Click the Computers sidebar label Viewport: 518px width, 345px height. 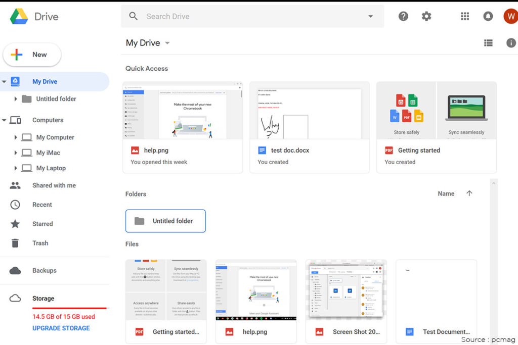48,120
